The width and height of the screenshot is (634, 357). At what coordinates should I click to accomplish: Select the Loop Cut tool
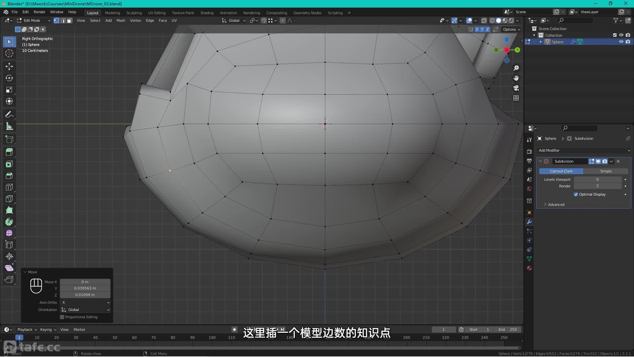[x=9, y=187]
